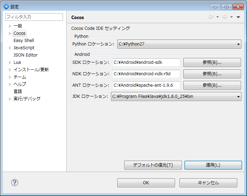
Task: Select Lua in the preferences tree
Action: click(17, 62)
